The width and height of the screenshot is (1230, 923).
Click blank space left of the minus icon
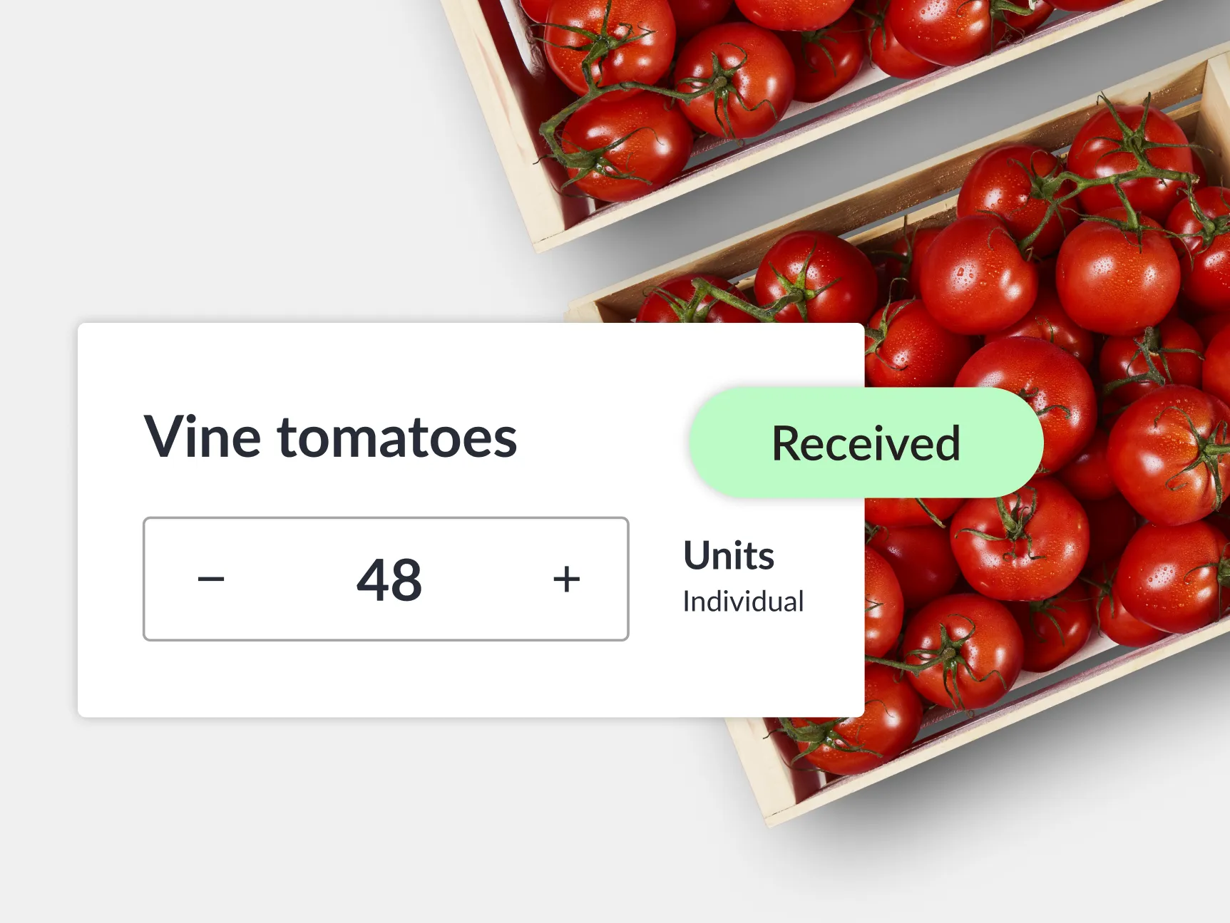[168, 579]
